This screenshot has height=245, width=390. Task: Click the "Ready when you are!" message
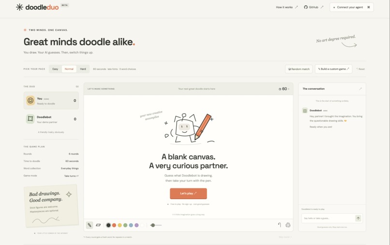(x=321, y=127)
